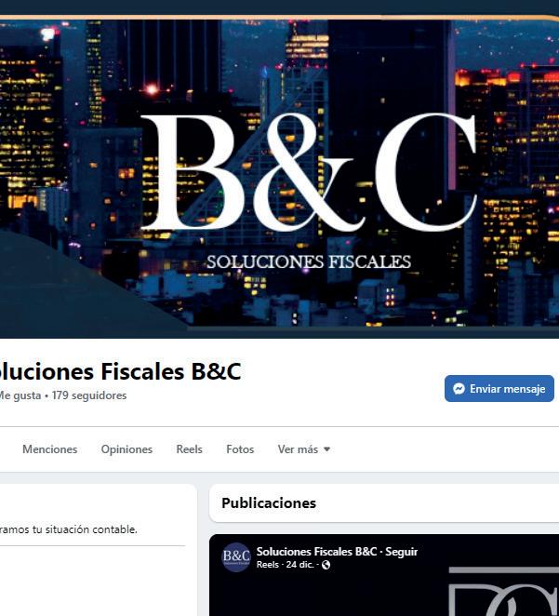Follow the page via the Seguir link
559x616 pixels.
pos(401,552)
